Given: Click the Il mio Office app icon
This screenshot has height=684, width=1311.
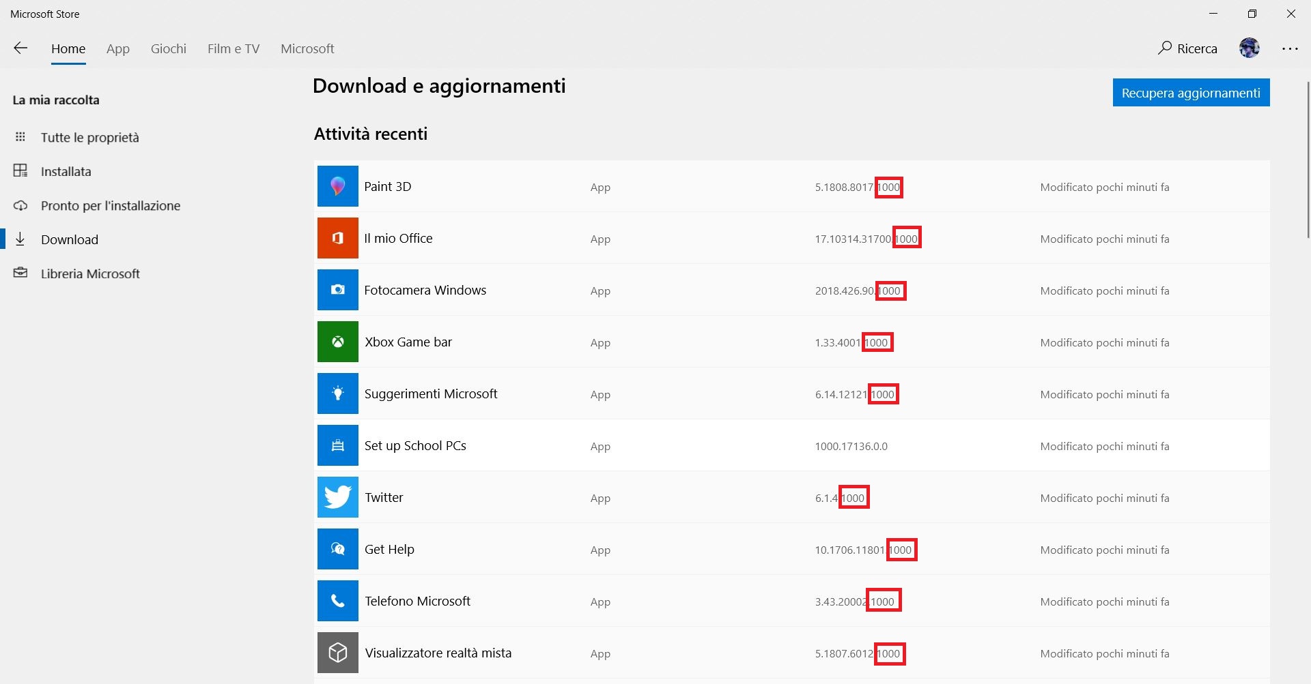Looking at the screenshot, I should point(338,238).
